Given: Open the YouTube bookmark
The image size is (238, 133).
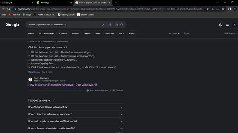Looking at the screenshot, I should click(14, 15).
